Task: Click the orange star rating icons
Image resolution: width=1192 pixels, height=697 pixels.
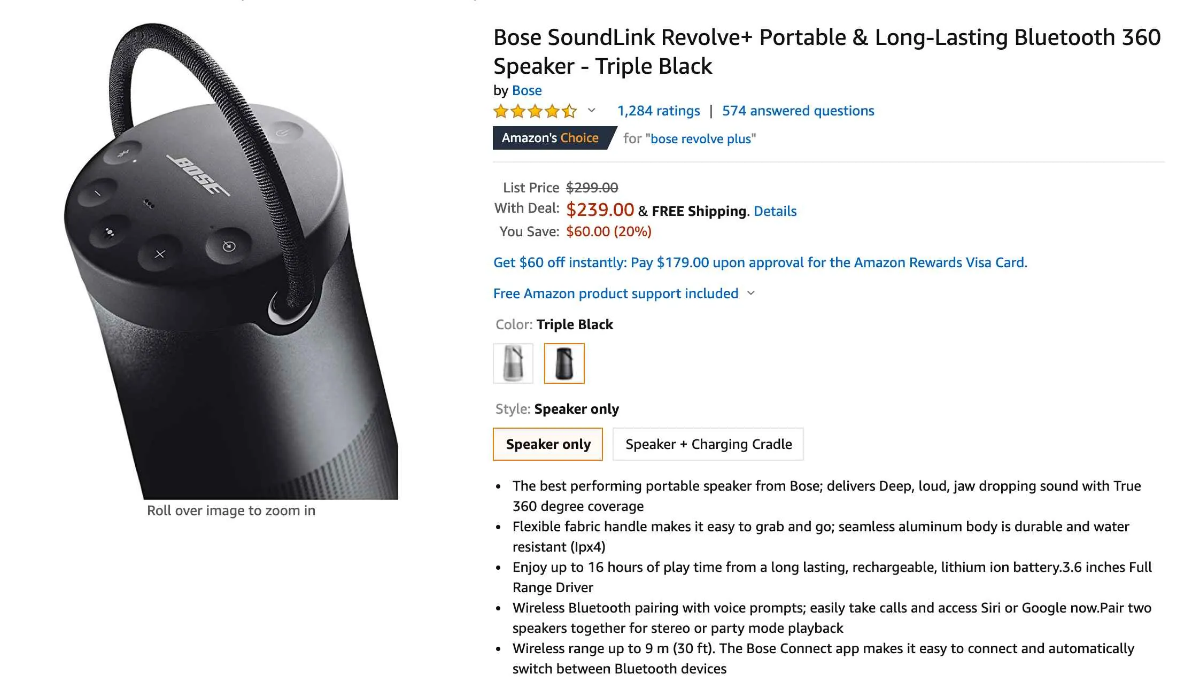Action: (x=535, y=111)
